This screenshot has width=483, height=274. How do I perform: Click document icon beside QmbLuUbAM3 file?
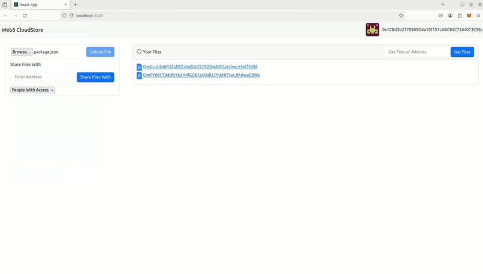pos(139,67)
